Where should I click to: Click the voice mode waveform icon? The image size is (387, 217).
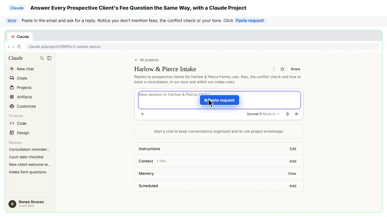(297, 114)
